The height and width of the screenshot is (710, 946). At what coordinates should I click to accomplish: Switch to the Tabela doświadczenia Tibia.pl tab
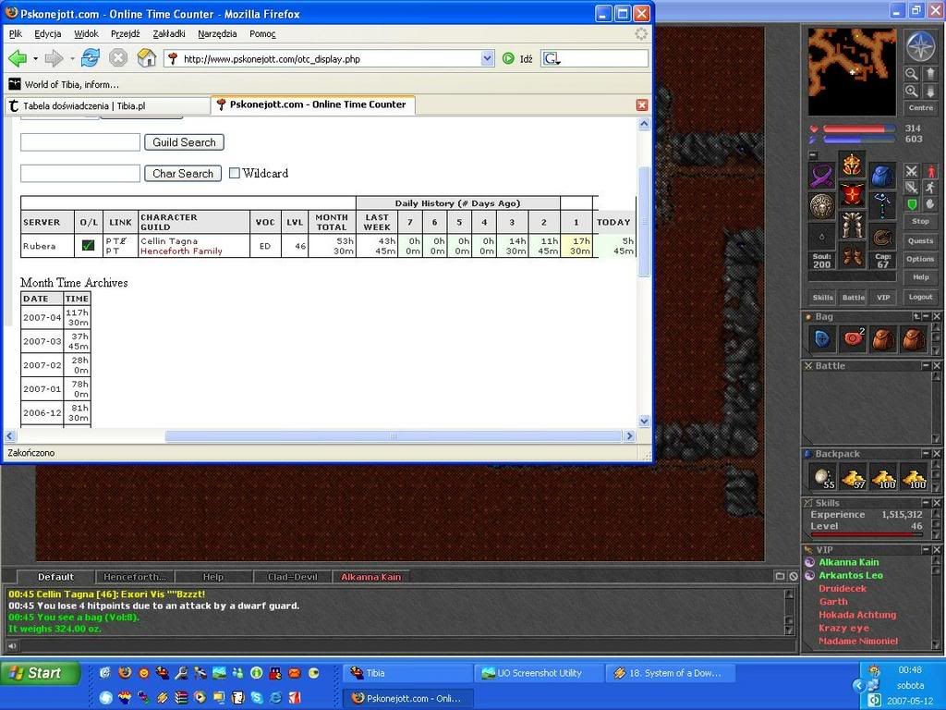(107, 105)
